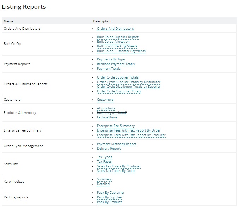This screenshot has height=209, width=240.
Task: Click the All products report link
Action: pyautogui.click(x=106, y=108)
